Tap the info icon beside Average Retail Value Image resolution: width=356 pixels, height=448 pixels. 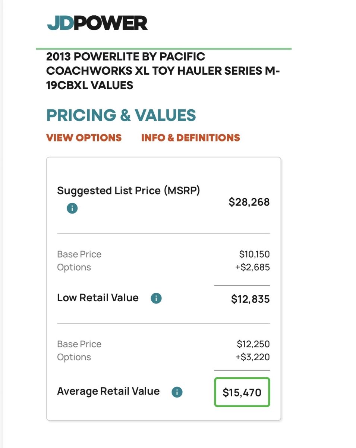pos(177,392)
